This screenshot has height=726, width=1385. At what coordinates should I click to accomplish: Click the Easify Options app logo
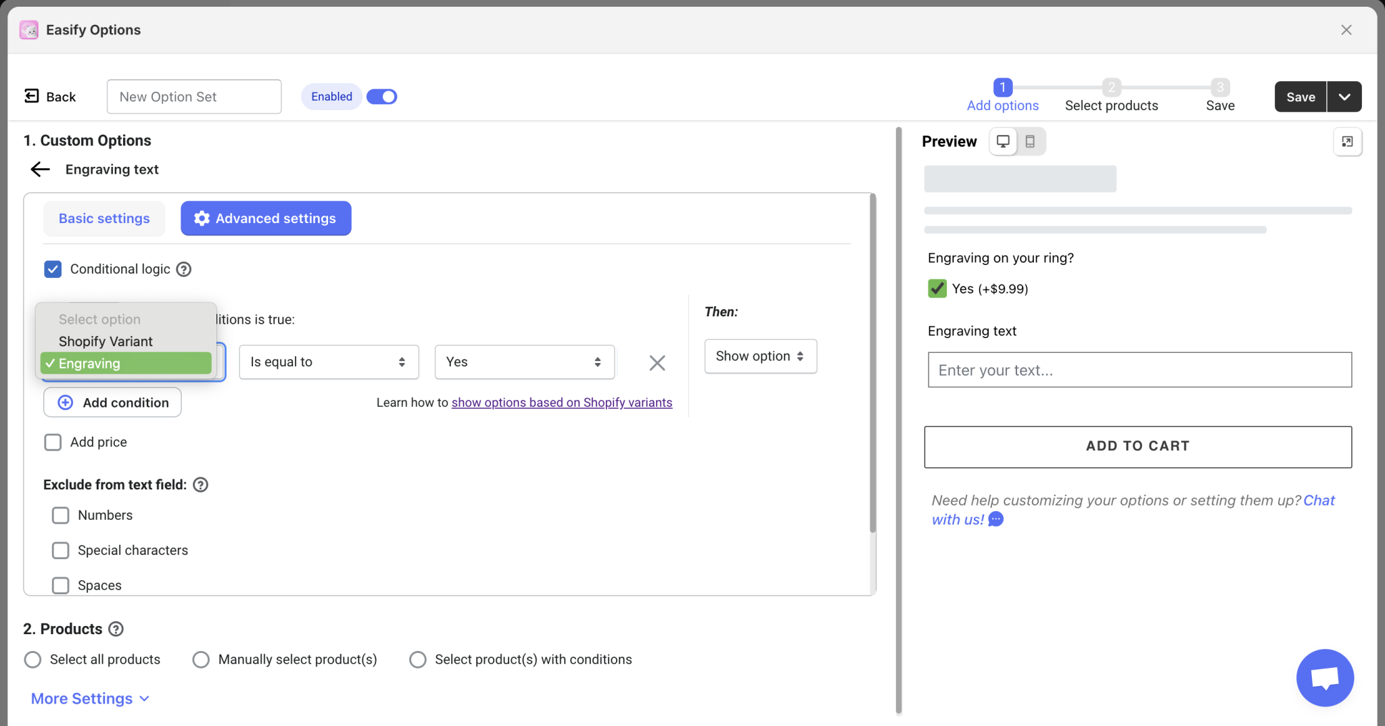tap(28, 30)
